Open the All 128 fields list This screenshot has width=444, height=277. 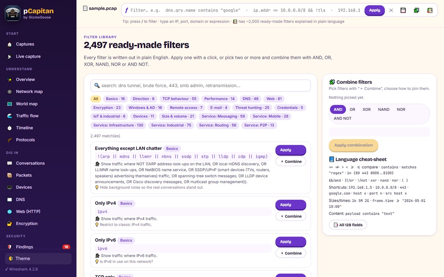[348, 225]
